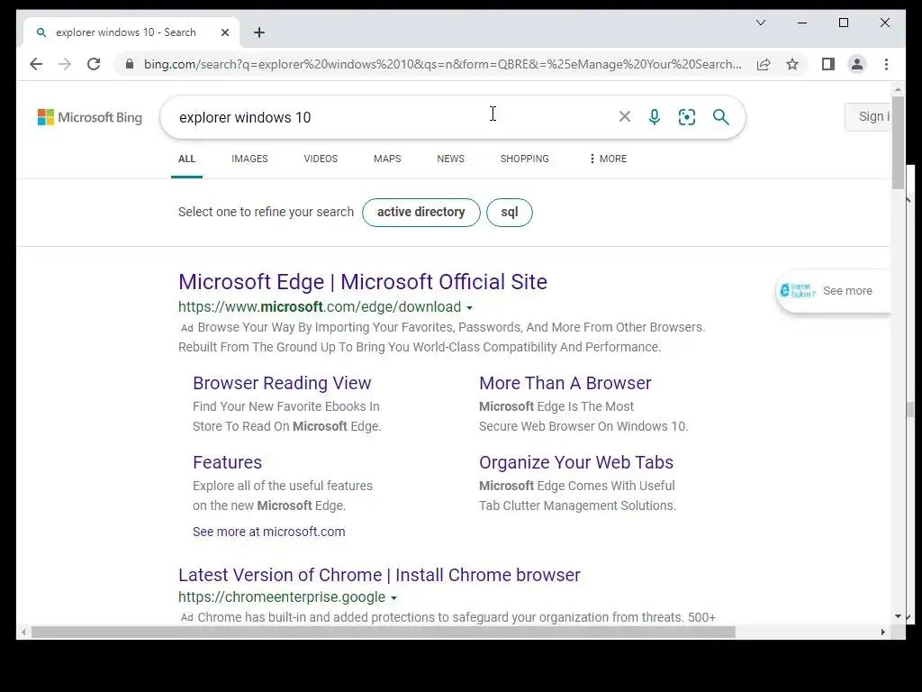
Task: Go back to the previous page
Action: click(36, 64)
